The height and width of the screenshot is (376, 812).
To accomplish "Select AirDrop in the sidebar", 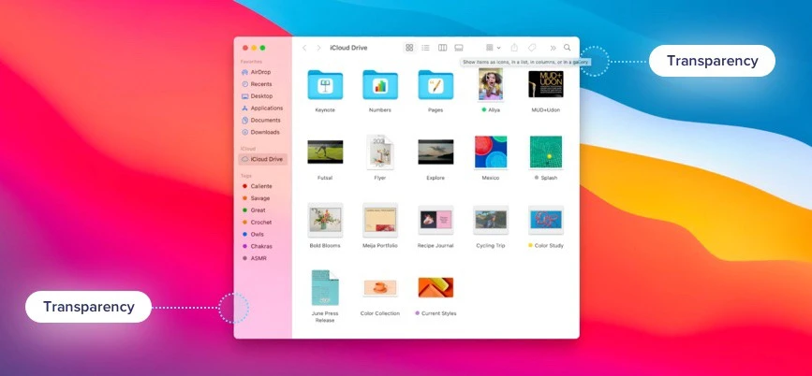I will (x=262, y=72).
